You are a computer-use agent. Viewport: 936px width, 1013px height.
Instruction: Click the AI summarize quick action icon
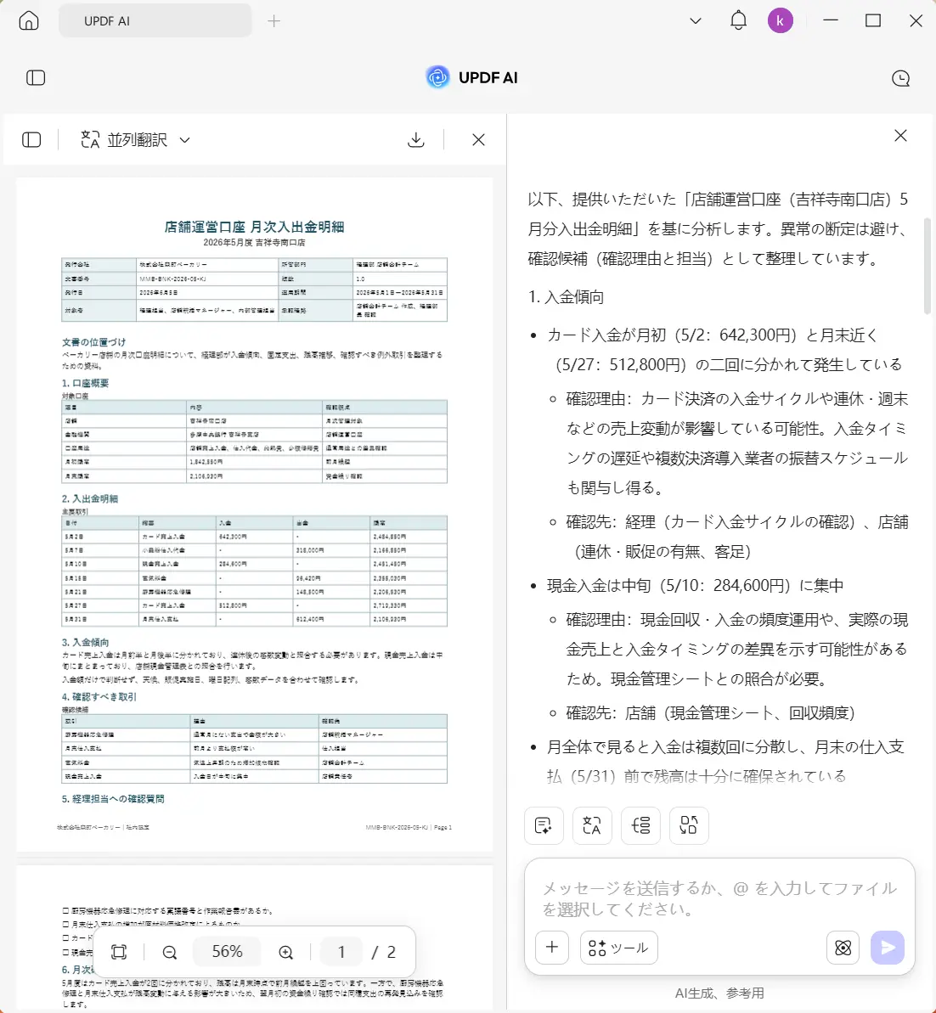pyautogui.click(x=544, y=825)
